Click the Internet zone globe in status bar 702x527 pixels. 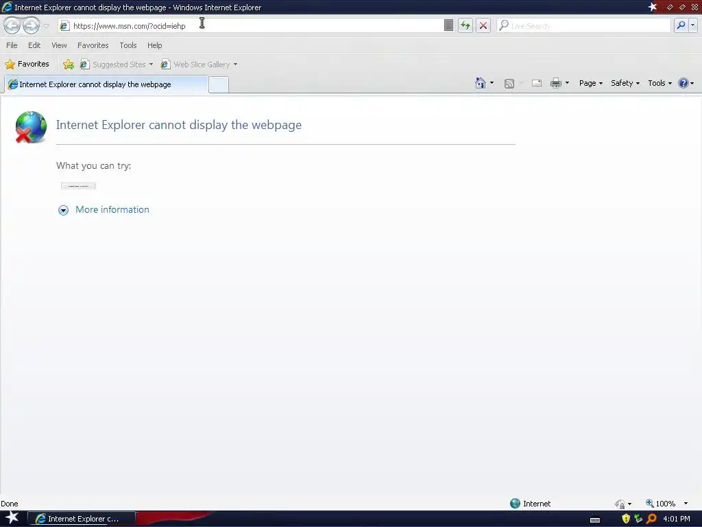(x=516, y=503)
